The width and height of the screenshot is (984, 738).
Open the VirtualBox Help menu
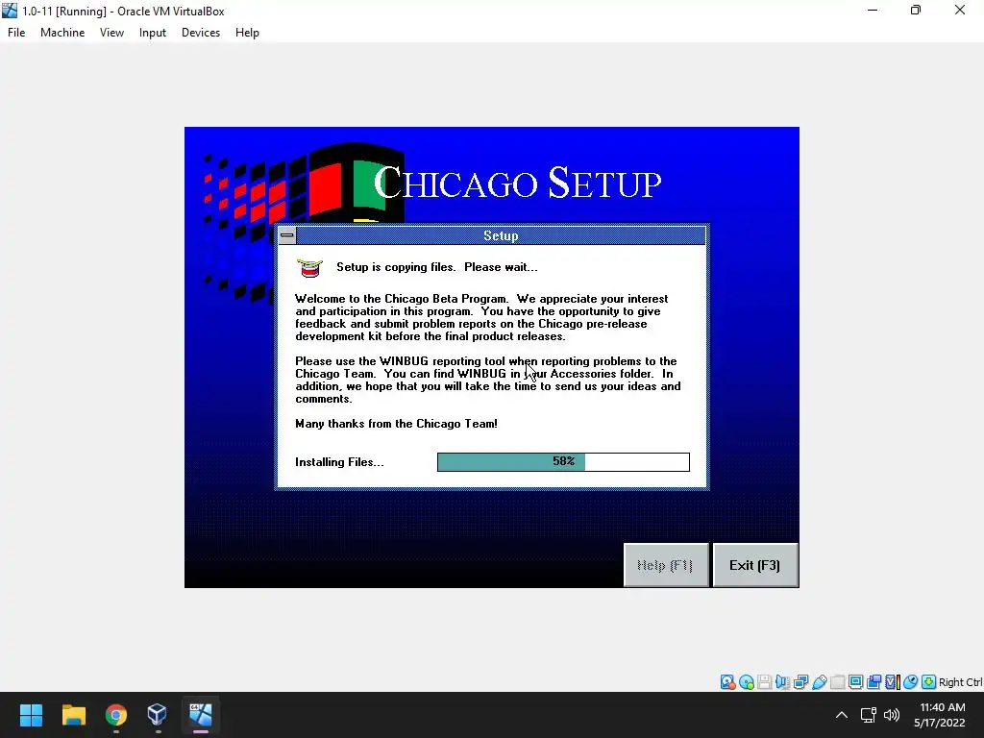coord(247,33)
